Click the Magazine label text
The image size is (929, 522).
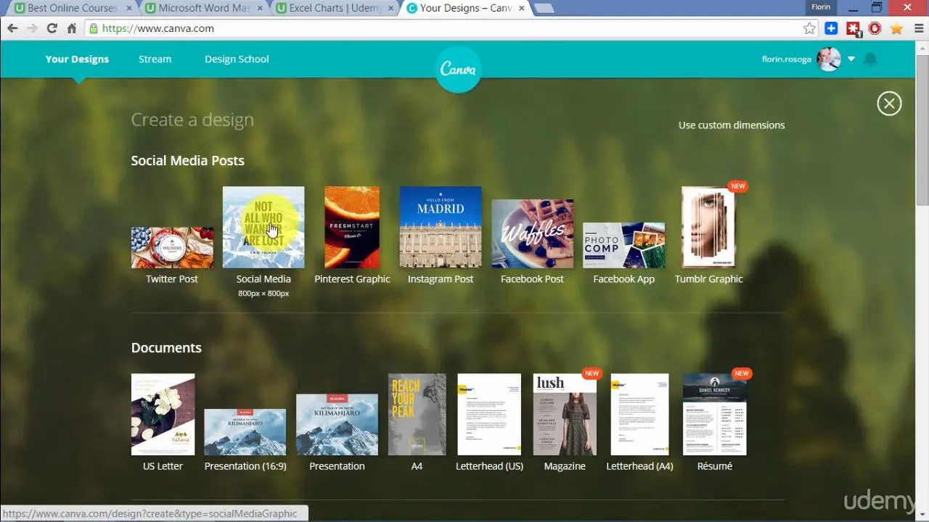point(565,466)
